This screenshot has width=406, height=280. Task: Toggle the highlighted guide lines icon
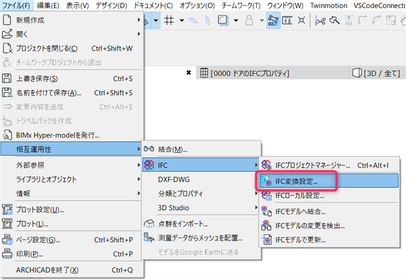[273, 20]
